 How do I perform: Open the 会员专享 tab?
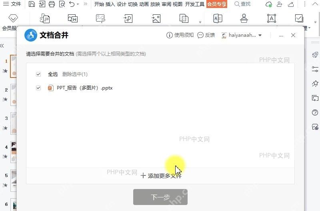(217, 4)
